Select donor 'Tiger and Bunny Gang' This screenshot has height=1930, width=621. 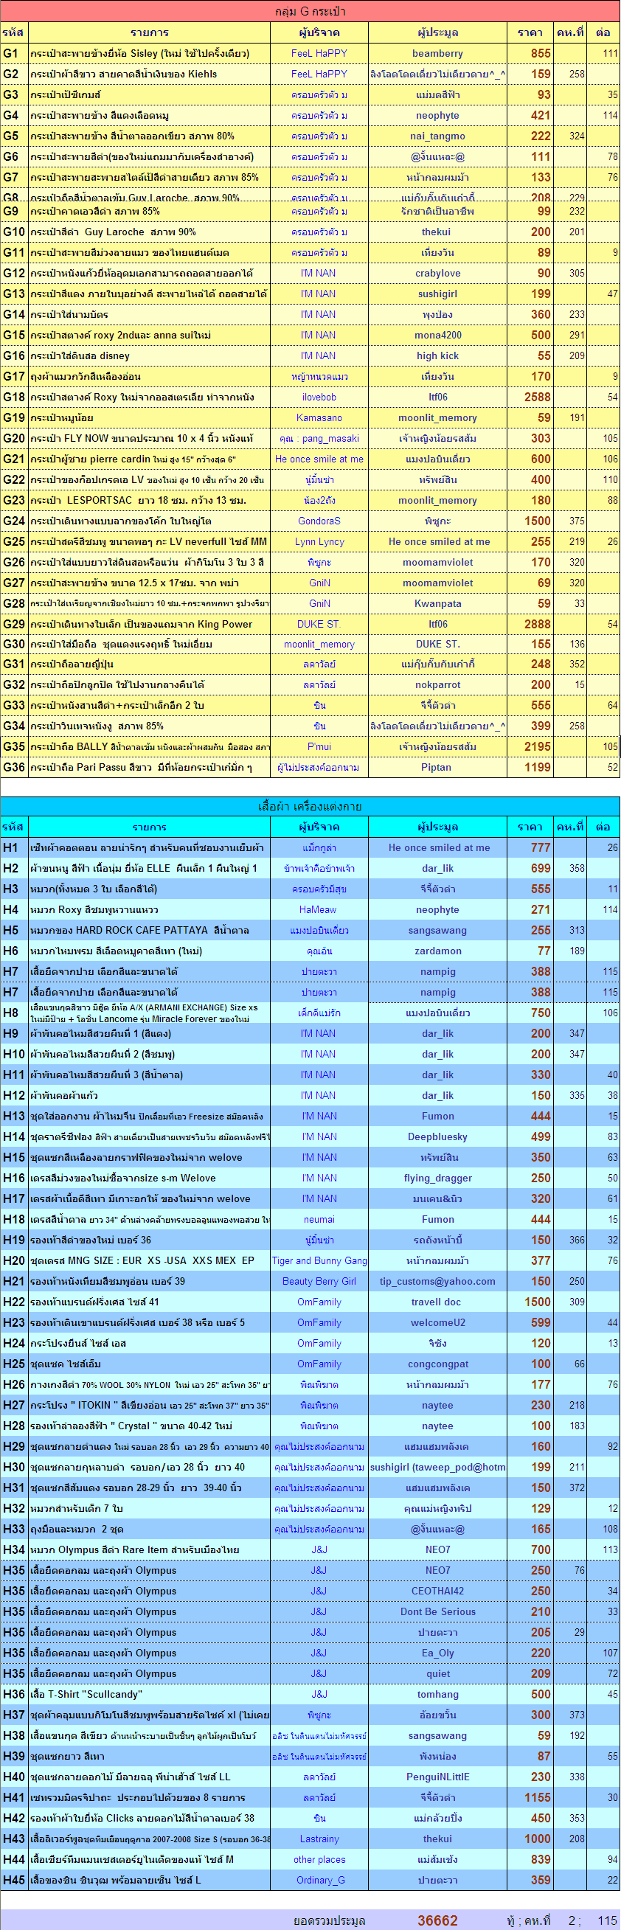(319, 1261)
